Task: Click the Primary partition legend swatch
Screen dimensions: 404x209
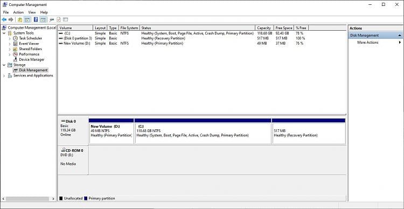Action: coord(86,198)
